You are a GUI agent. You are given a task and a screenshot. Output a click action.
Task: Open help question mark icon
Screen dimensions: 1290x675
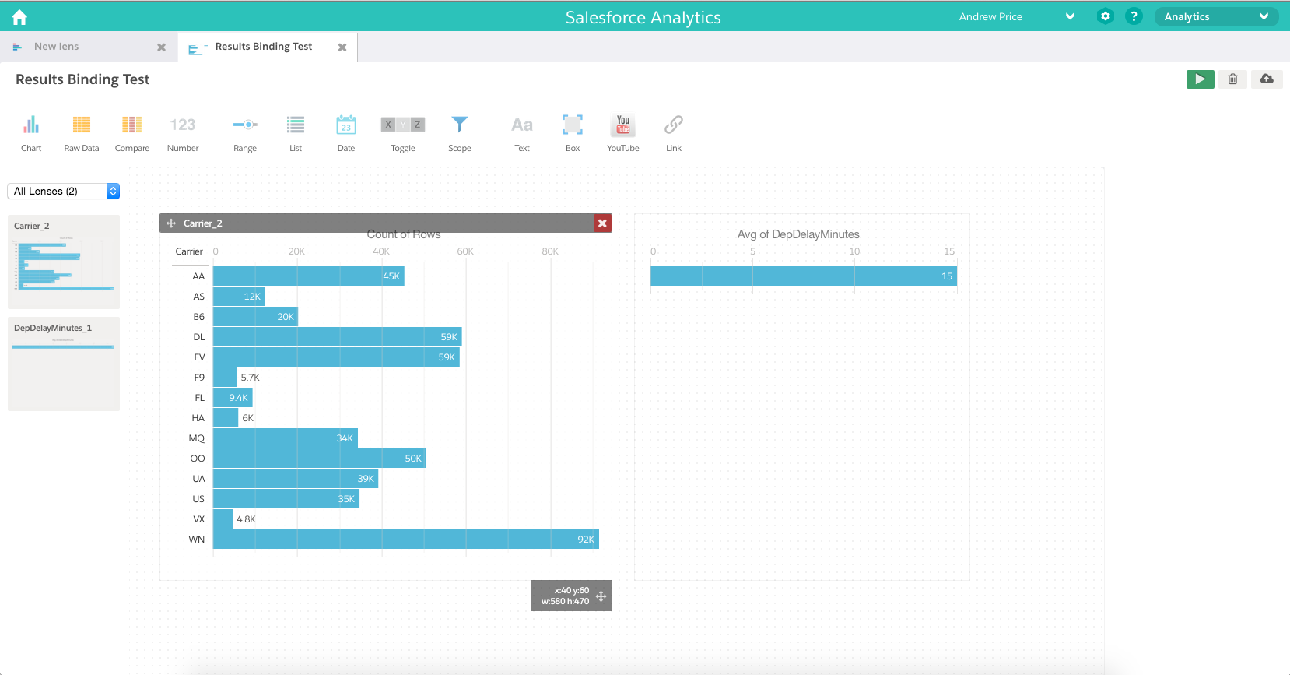1134,16
